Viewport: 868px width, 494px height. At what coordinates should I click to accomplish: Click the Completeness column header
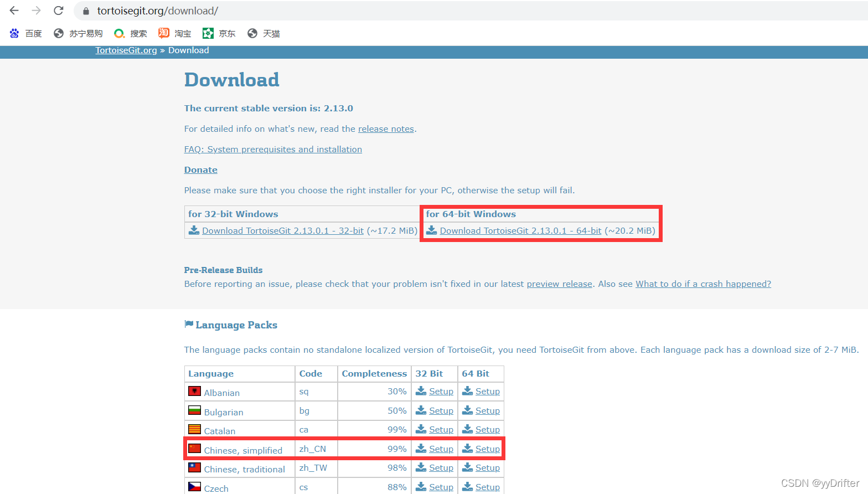click(x=374, y=374)
